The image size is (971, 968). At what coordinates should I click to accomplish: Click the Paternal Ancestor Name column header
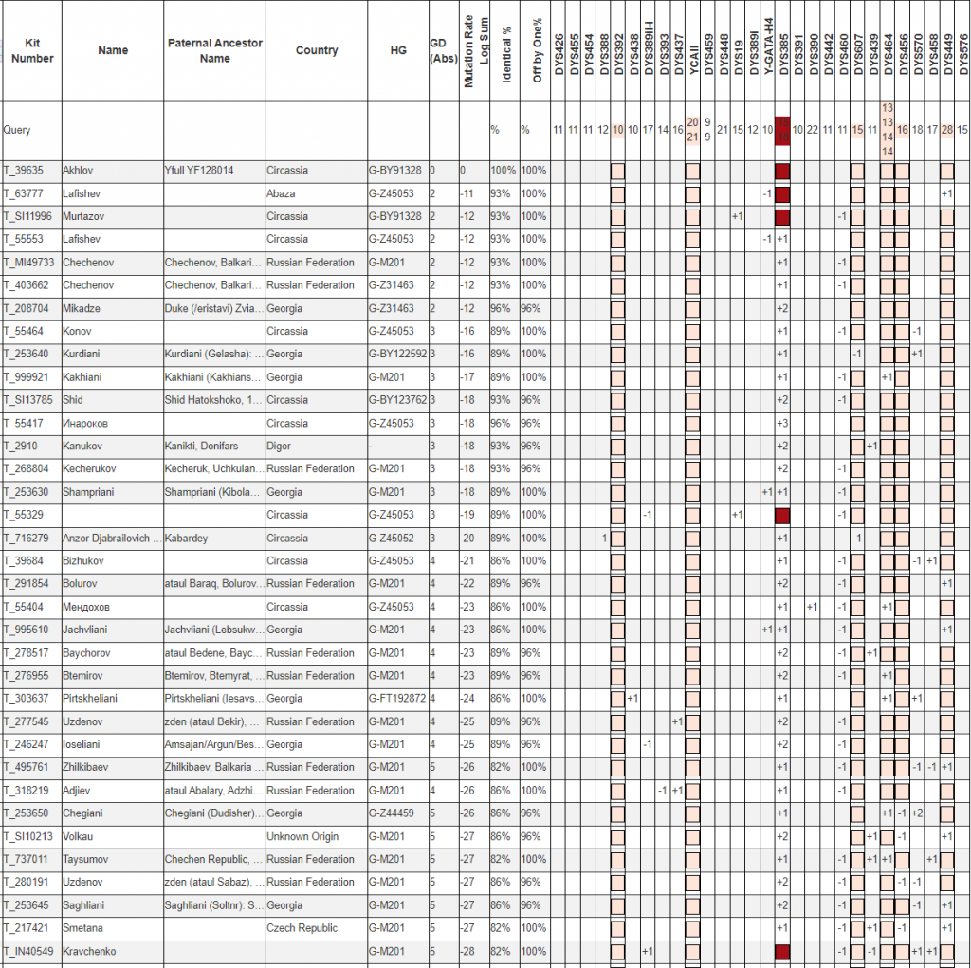pyautogui.click(x=214, y=51)
